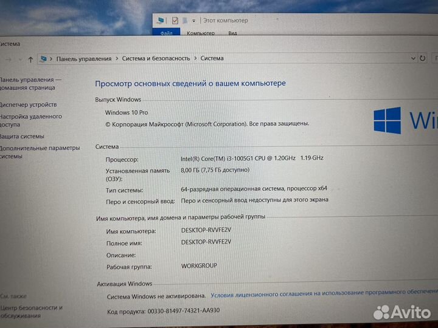Open the Файл tab in Explorer window
Viewport: 438px width, 328px height.
[166, 33]
